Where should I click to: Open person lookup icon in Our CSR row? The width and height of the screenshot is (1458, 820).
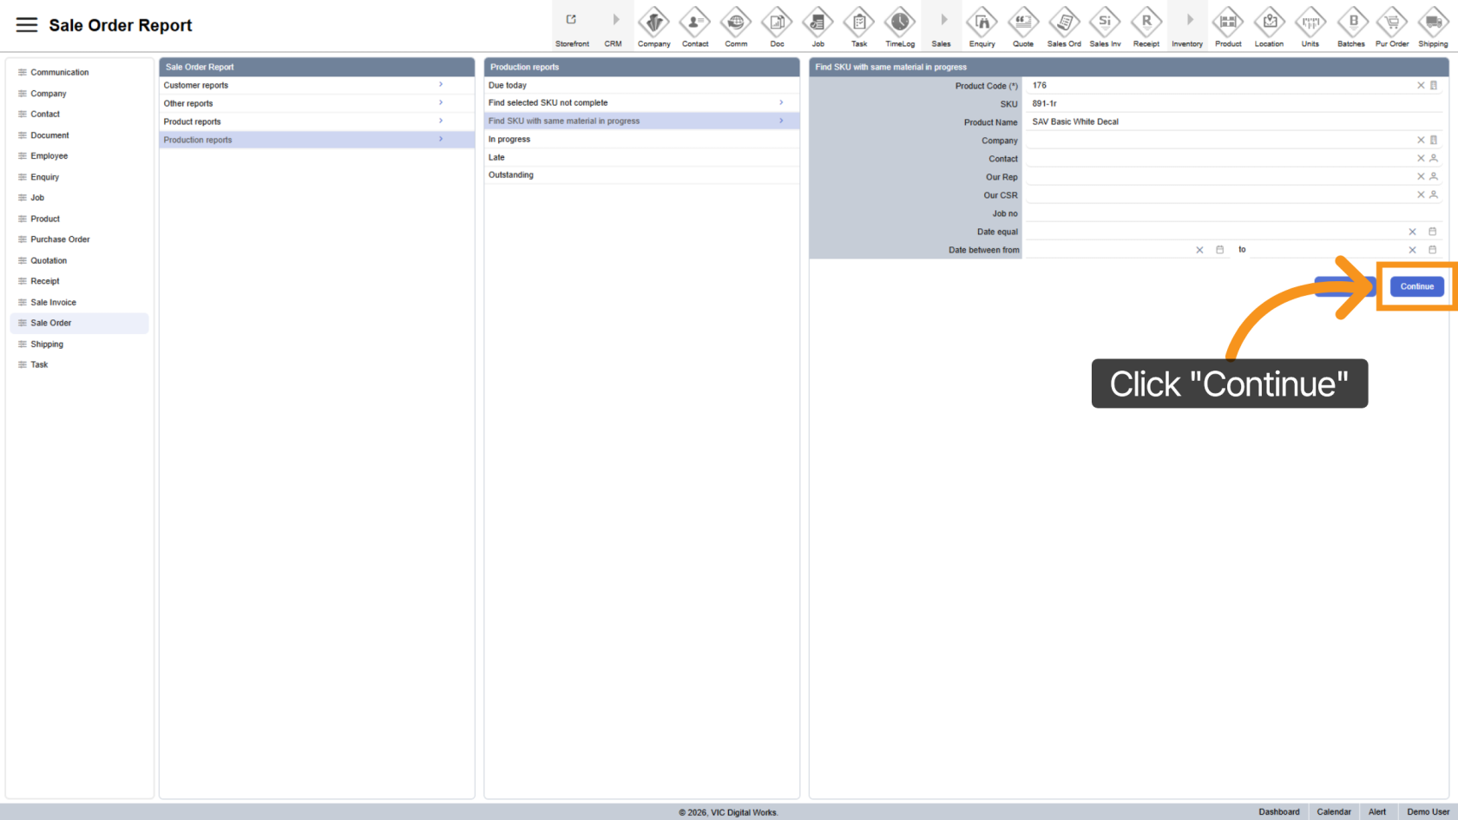click(1434, 194)
